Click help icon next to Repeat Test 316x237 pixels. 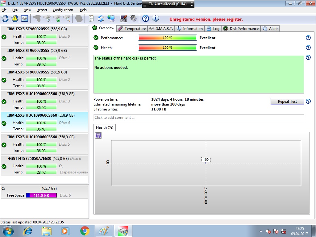pyautogui.click(x=308, y=101)
